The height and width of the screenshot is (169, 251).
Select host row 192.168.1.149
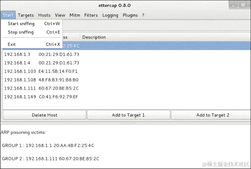[x=127, y=97]
